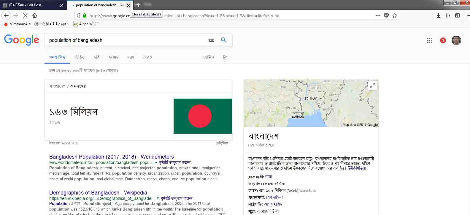The width and height of the screenshot is (470, 215).
Task: Click the ১৬৩ মিলিয়ন population figure
Action: coord(73,112)
